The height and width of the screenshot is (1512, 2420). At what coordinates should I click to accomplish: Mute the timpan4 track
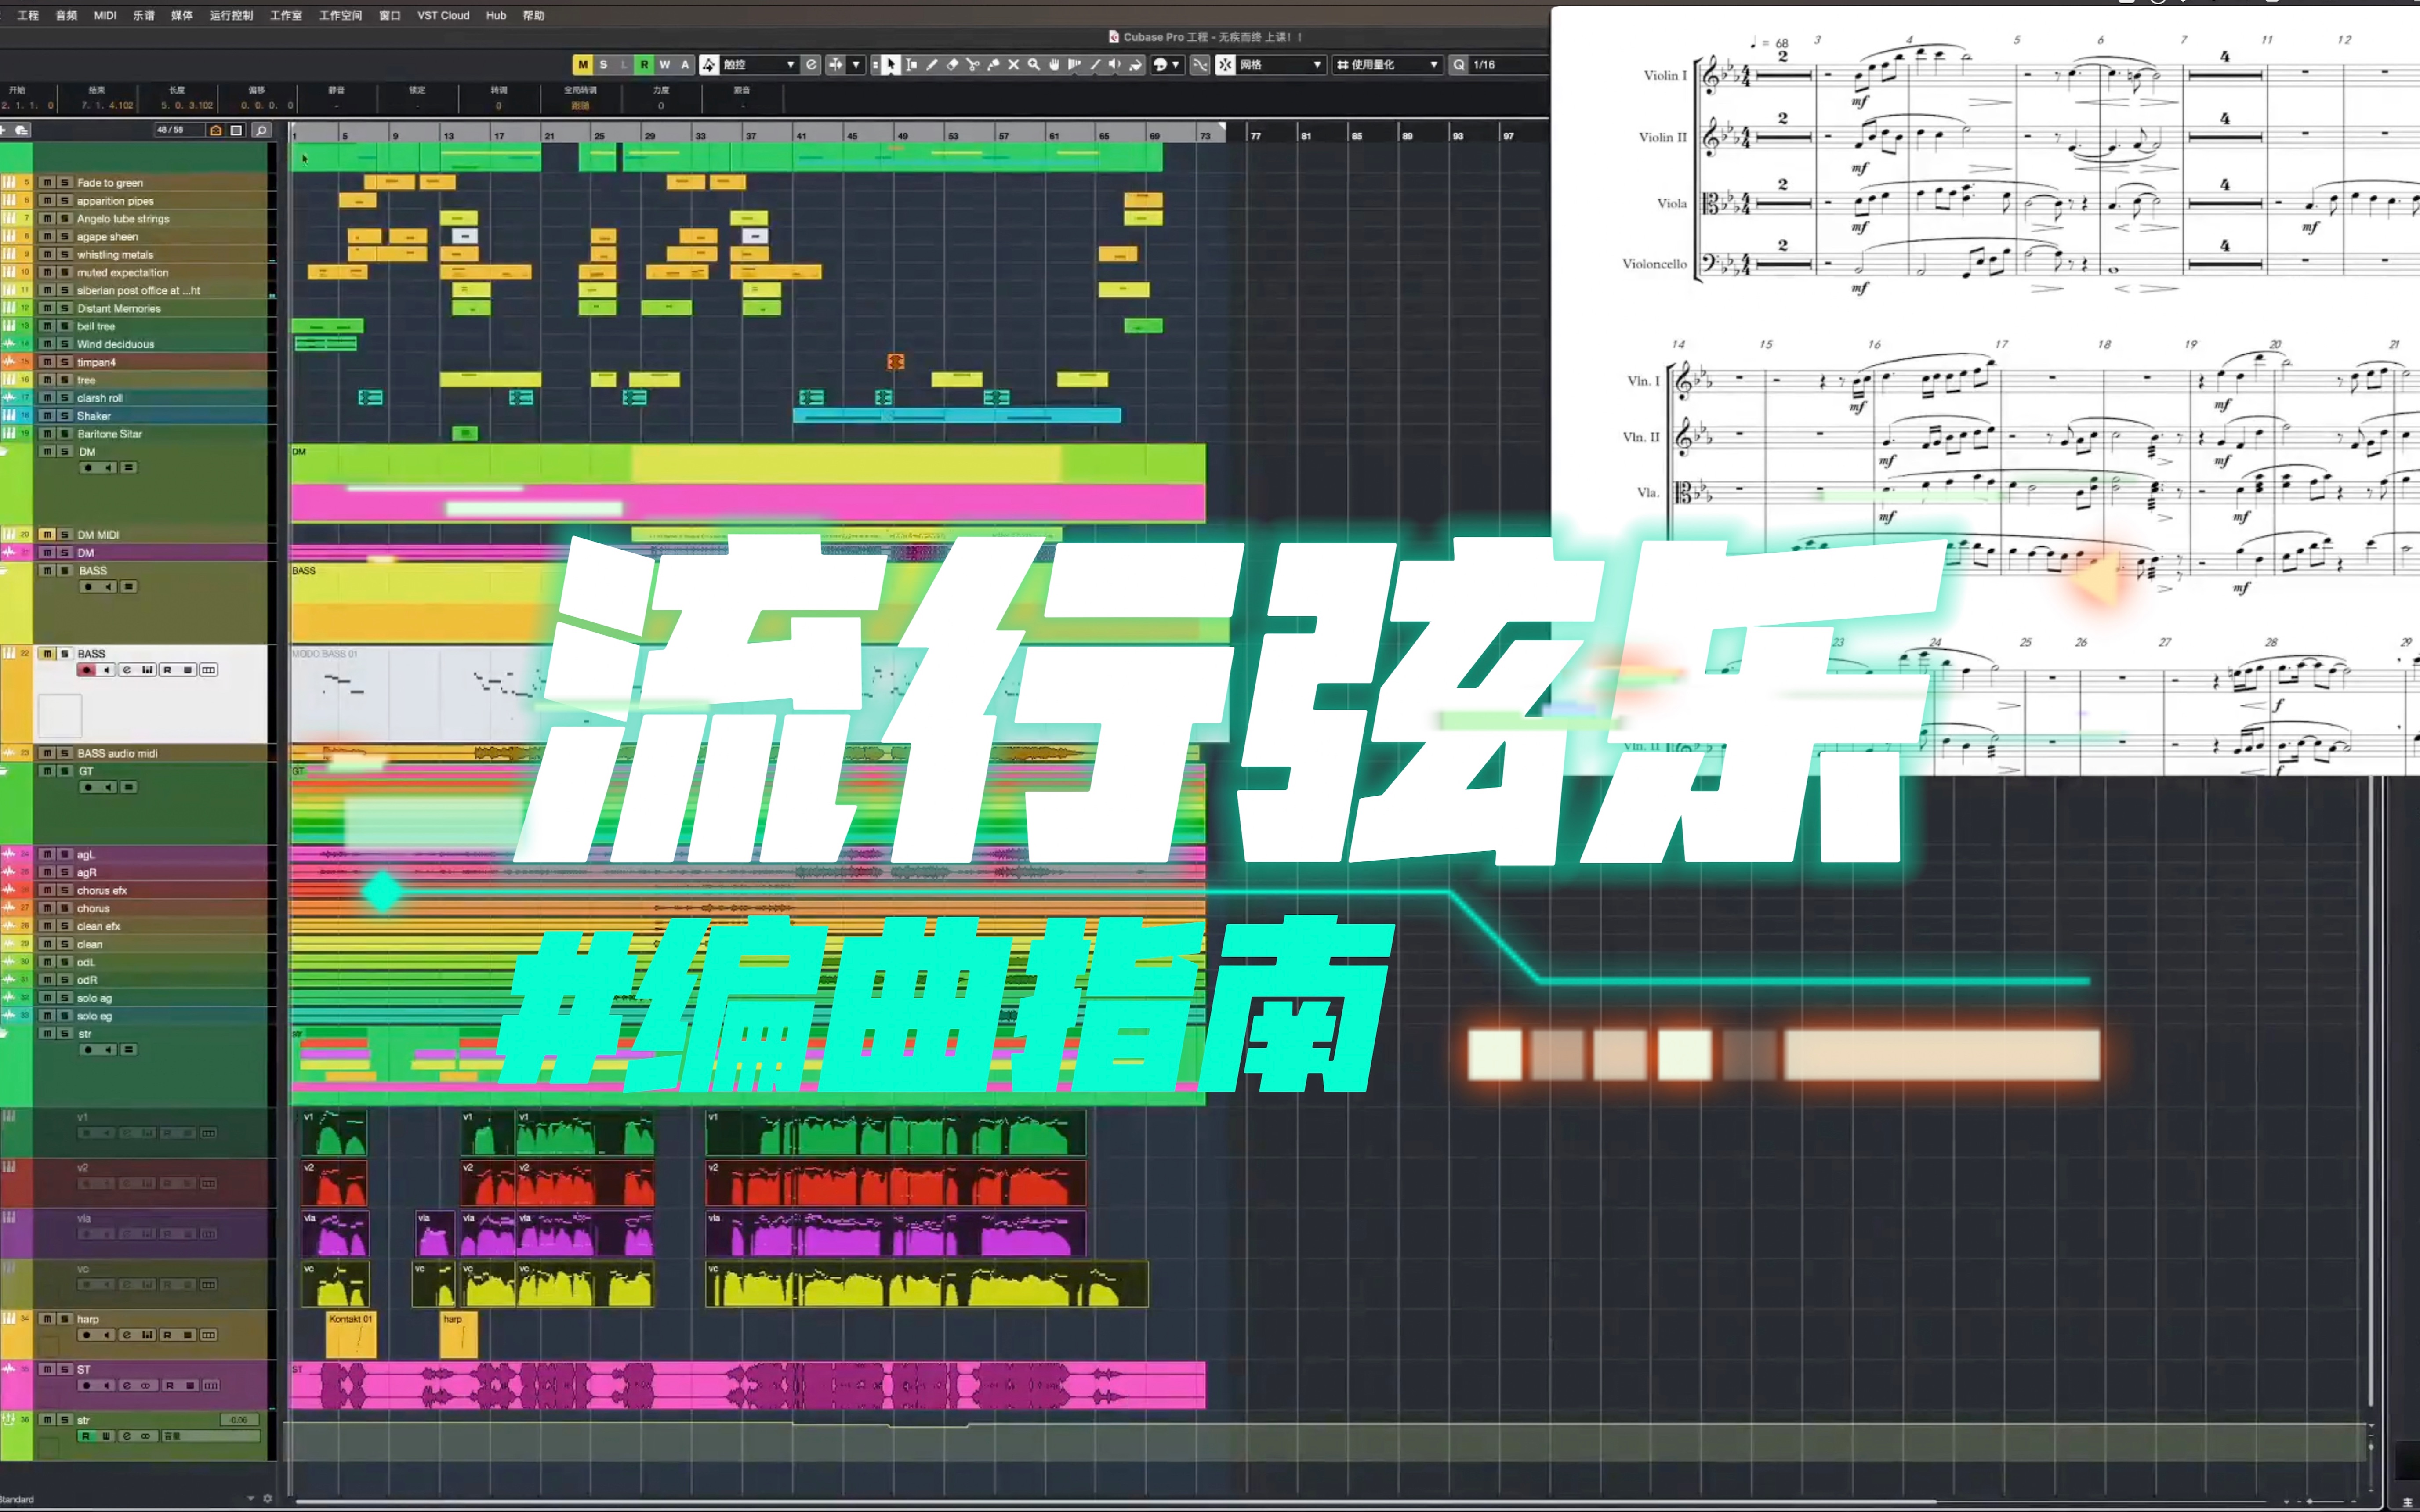point(47,362)
